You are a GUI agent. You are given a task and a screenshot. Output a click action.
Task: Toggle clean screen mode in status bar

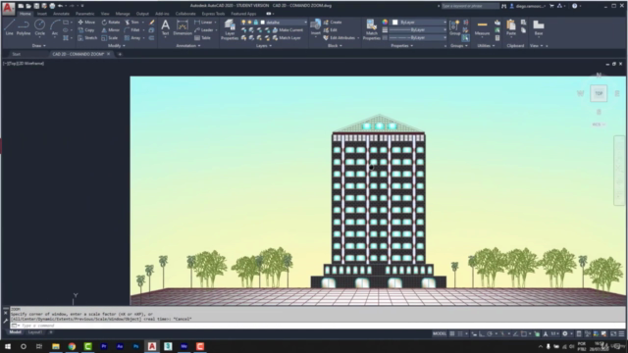click(x=613, y=333)
